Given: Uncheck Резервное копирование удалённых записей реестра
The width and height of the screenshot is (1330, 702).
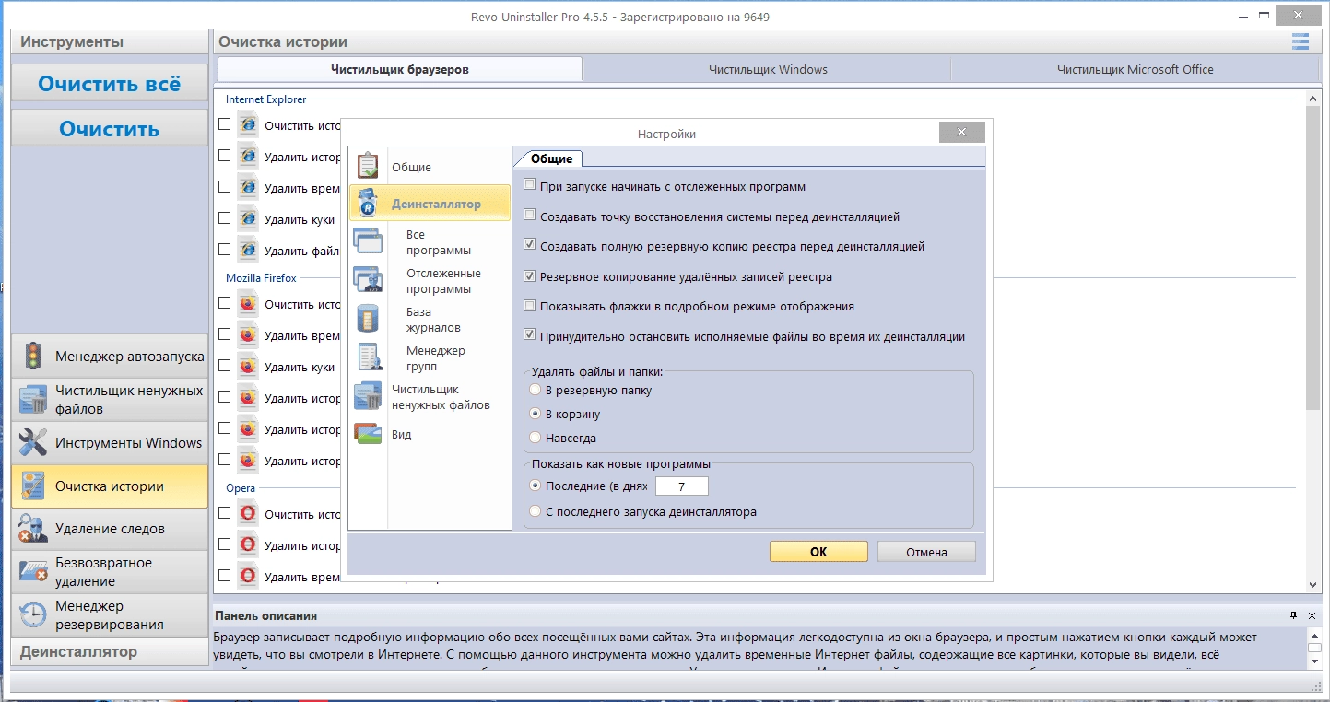Looking at the screenshot, I should [x=529, y=275].
